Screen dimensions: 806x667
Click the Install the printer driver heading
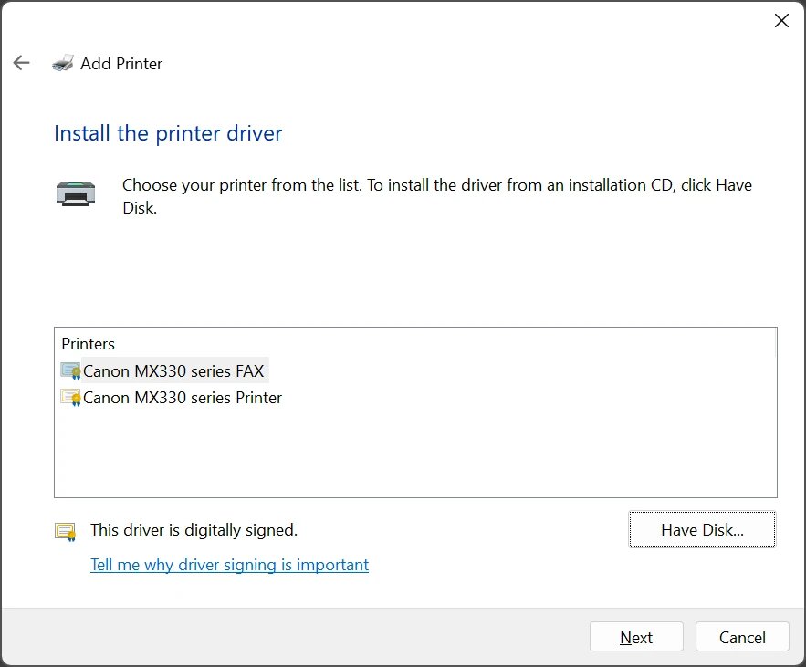(x=167, y=133)
